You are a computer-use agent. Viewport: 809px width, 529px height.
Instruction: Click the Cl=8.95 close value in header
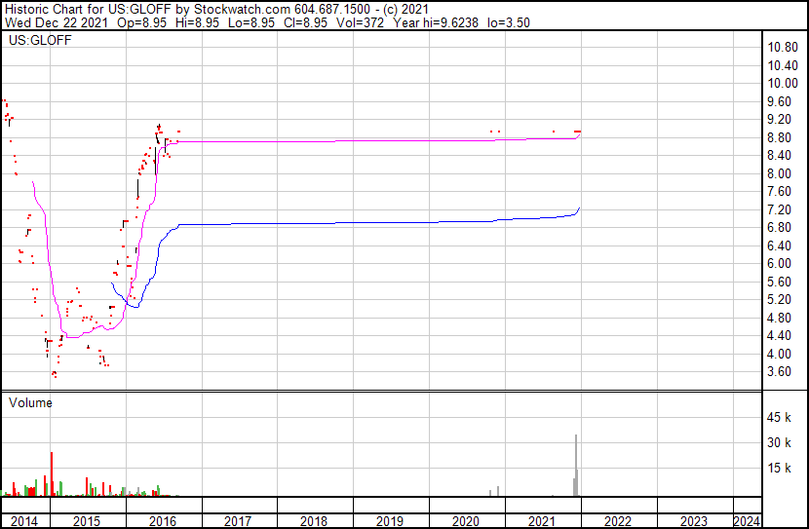click(x=305, y=23)
